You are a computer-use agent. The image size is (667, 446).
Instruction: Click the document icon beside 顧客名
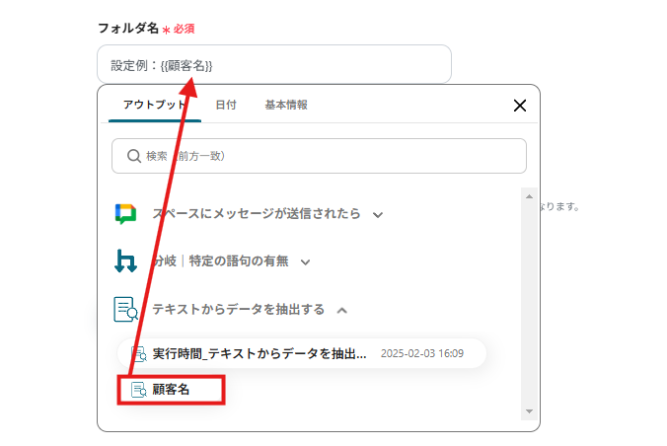pos(139,390)
